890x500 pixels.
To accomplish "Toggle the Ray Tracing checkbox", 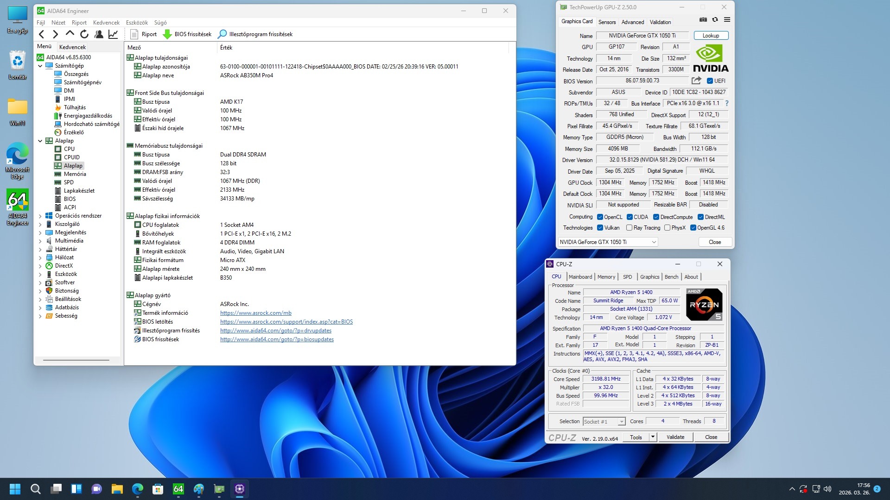I will pyautogui.click(x=629, y=228).
